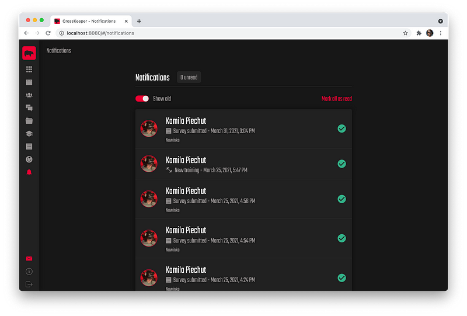
Task: Toggle read checkmark on 4:24 PM survey notification
Action: pos(341,278)
